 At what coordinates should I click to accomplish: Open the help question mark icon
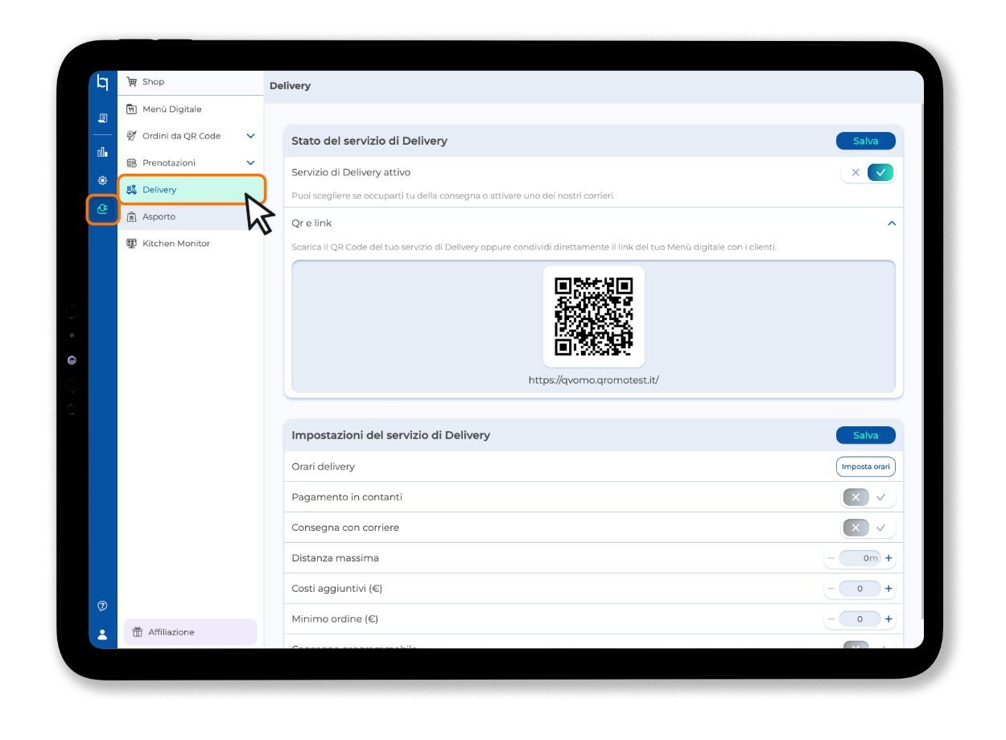click(x=102, y=606)
